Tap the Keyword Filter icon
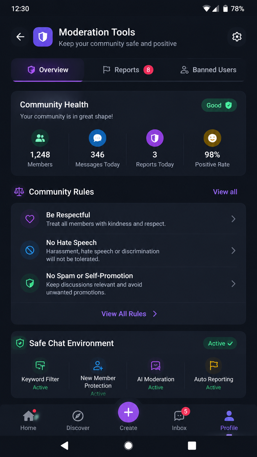Image resolution: width=257 pixels, height=457 pixels. pyautogui.click(x=40, y=365)
